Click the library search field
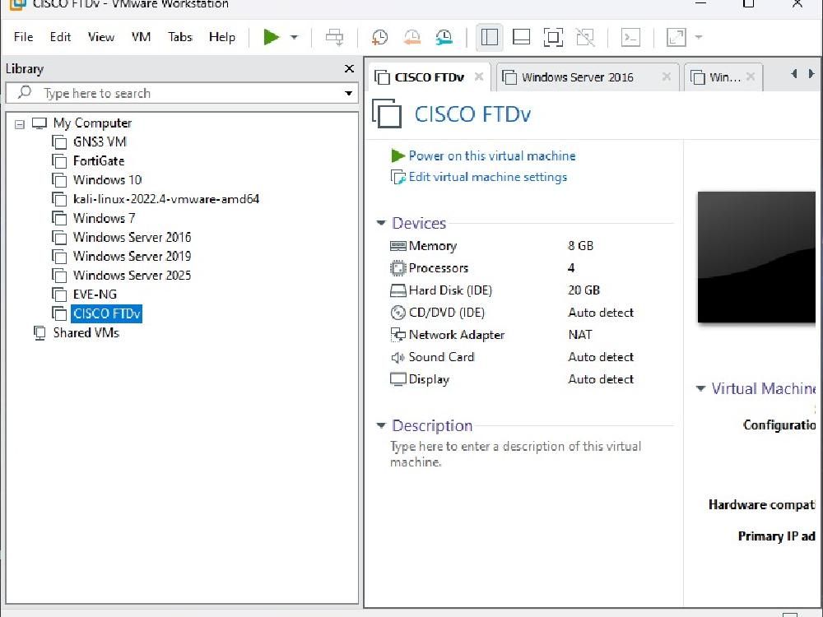Image resolution: width=823 pixels, height=617 pixels. pyautogui.click(x=182, y=94)
